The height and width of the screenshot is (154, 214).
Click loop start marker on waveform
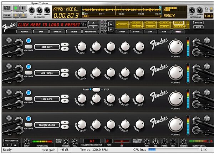click(83, 13)
